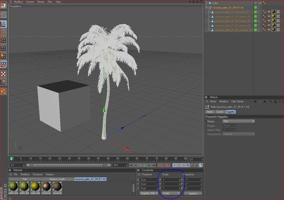
Task: Click frame 45 on the timeline ruler
Action: (x=98, y=159)
